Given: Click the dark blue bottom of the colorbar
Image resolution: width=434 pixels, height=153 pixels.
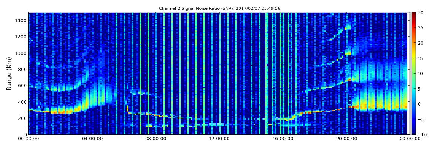Looking at the screenshot, I should tap(414, 132).
